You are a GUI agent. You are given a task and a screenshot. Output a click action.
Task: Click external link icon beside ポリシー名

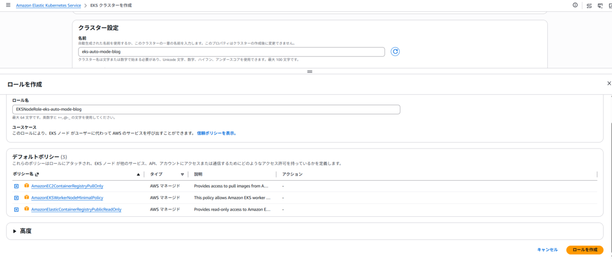tap(37, 174)
